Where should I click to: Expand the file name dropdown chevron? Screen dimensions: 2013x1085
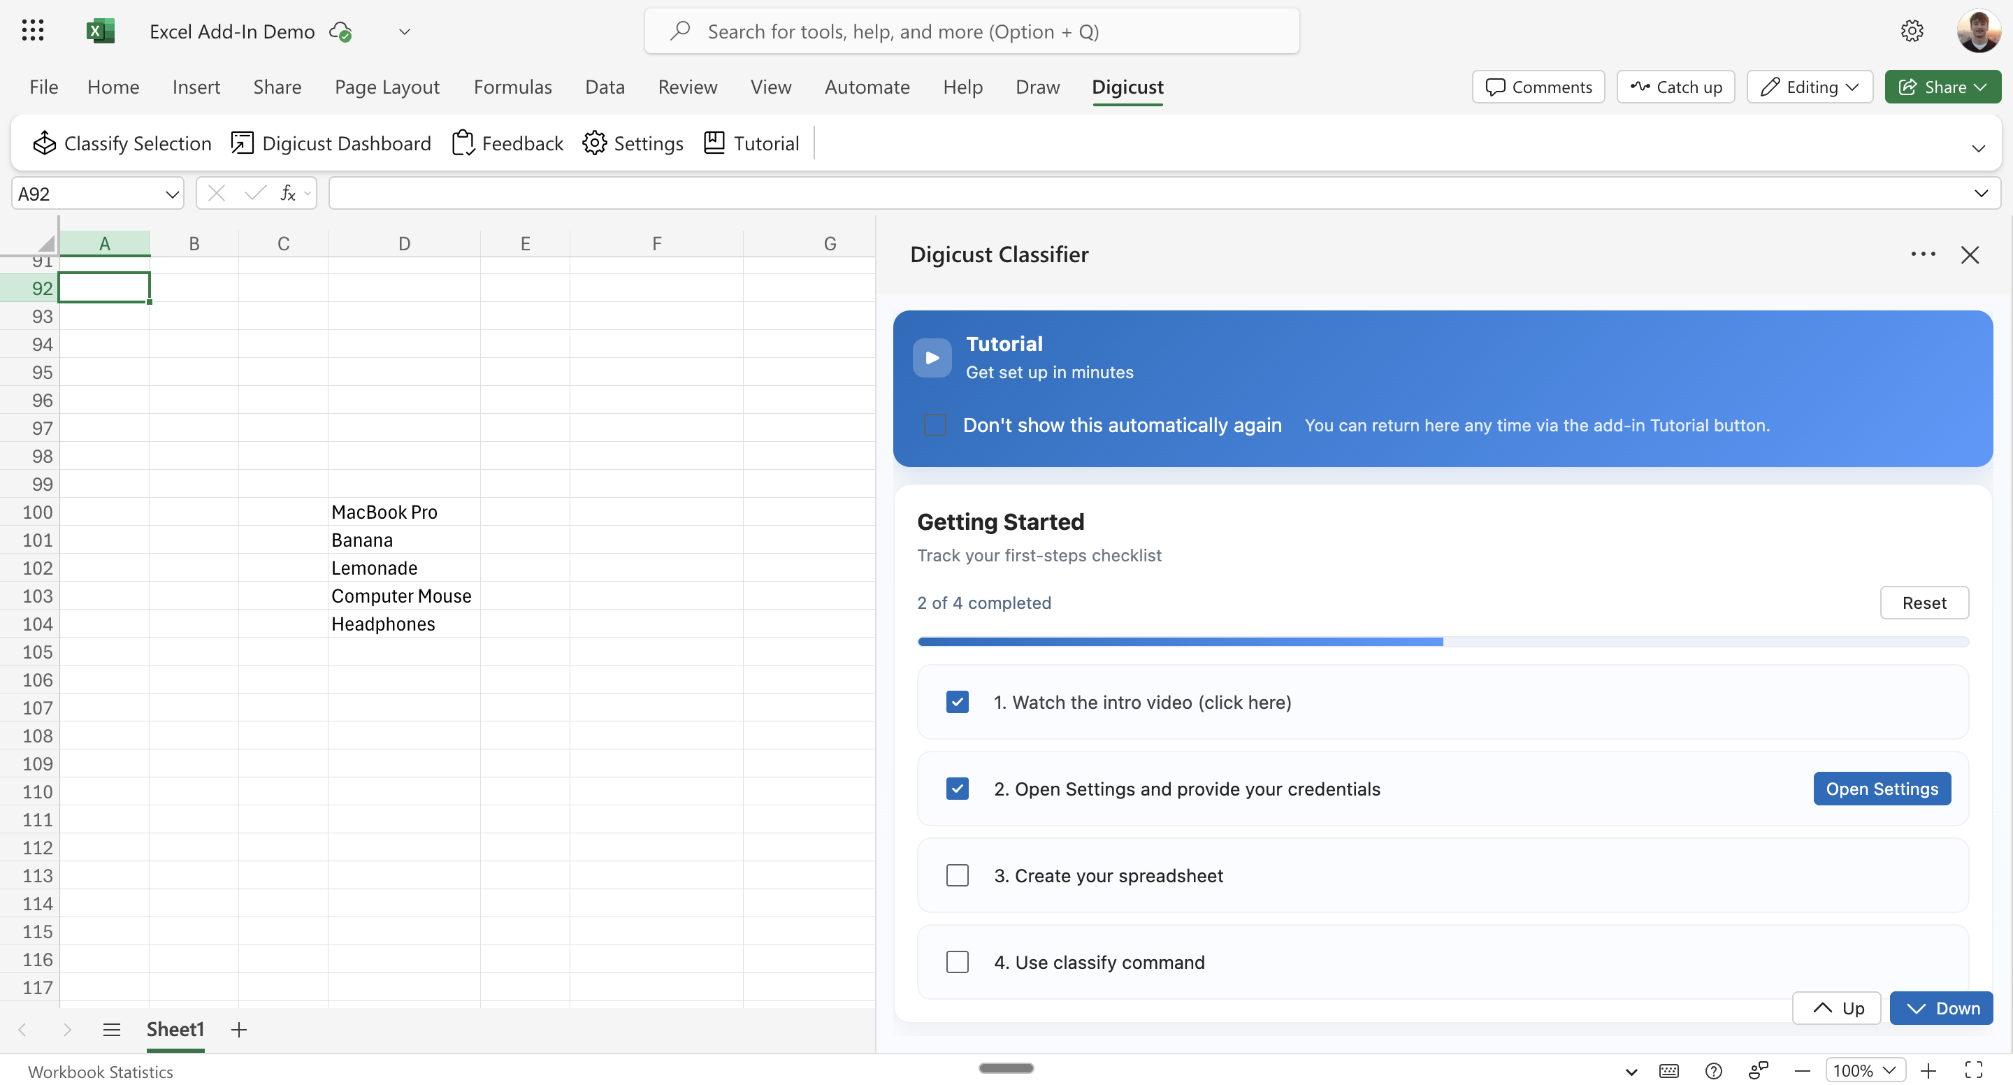(x=404, y=31)
